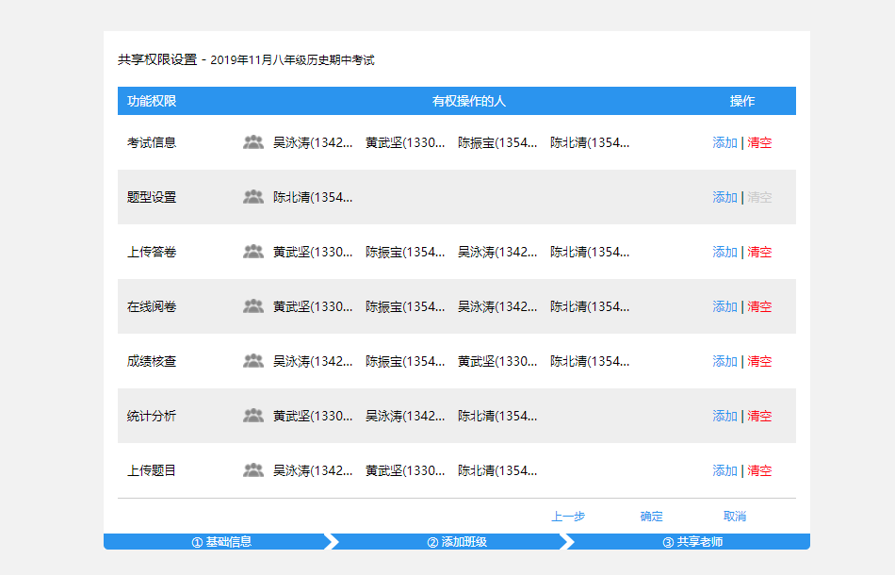895x575 pixels.
Task: Click 添加 in the 考试信息 row
Action: tap(724, 143)
